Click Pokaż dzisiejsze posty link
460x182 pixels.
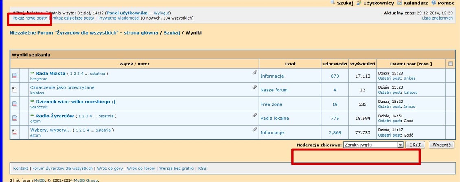tap(73, 18)
